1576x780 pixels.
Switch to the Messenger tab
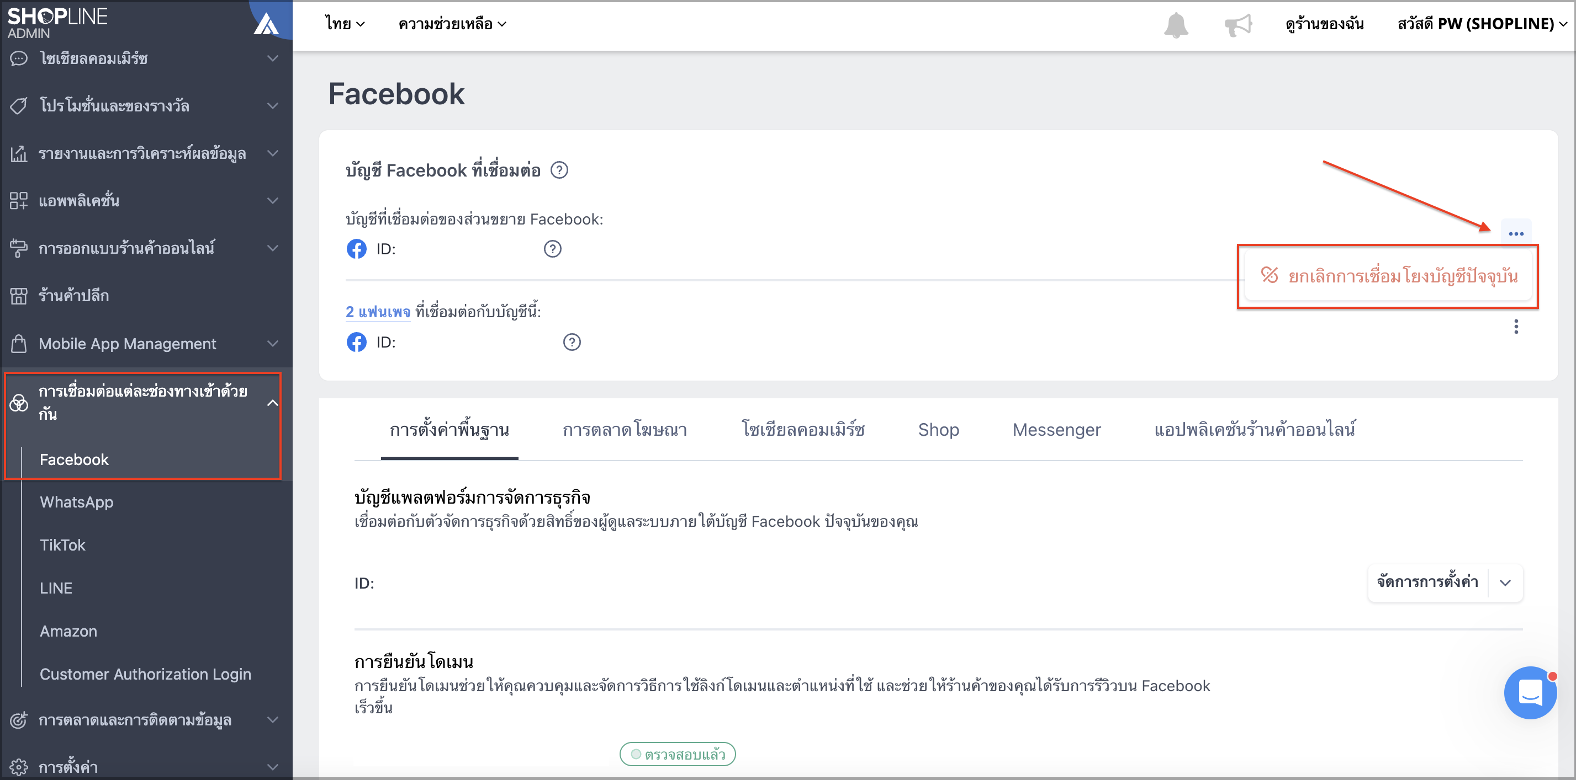1056,430
